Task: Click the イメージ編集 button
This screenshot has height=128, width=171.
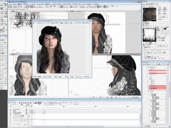Action: tap(147, 42)
